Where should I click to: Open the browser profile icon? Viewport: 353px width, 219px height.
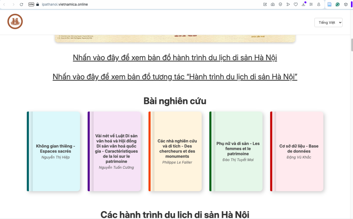(x=318, y=4)
